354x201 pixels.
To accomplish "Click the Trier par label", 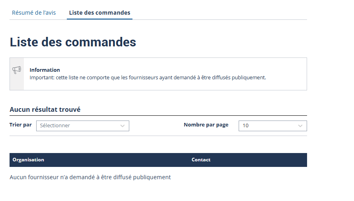I will point(21,125).
